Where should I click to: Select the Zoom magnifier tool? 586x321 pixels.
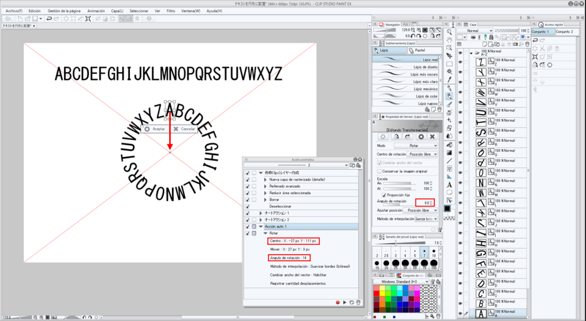pos(449,32)
